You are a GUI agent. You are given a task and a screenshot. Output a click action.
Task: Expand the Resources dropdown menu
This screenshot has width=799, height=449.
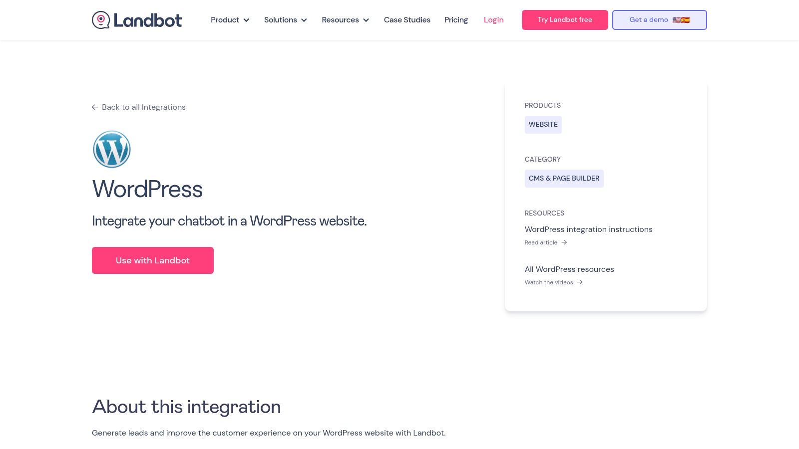click(x=346, y=20)
